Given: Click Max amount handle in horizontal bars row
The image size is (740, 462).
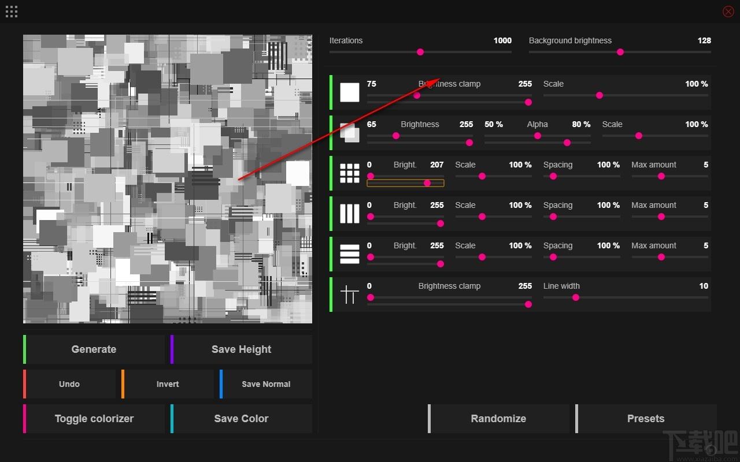Looking at the screenshot, I should [x=661, y=257].
